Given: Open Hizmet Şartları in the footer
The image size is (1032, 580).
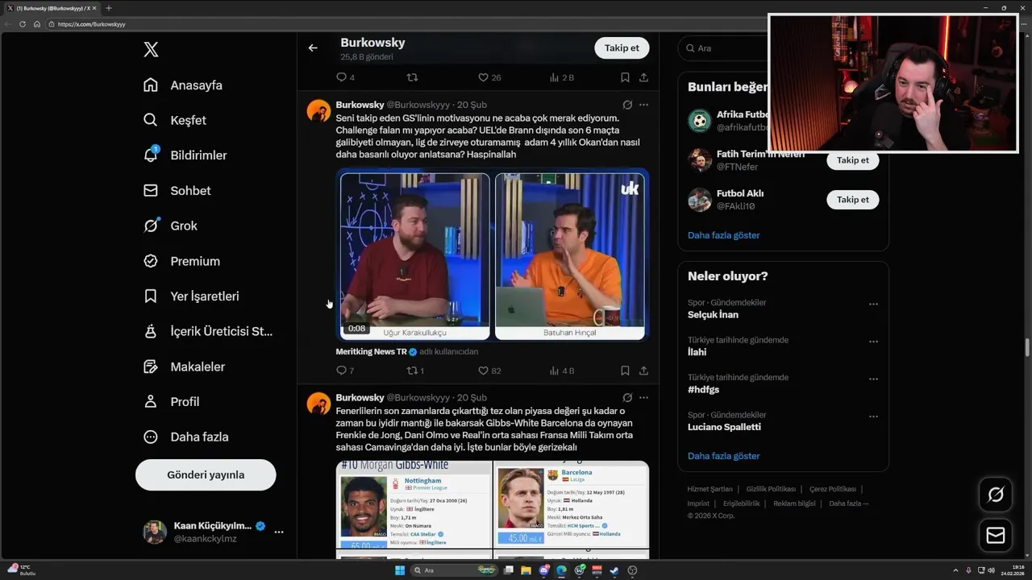Looking at the screenshot, I should click(x=710, y=489).
